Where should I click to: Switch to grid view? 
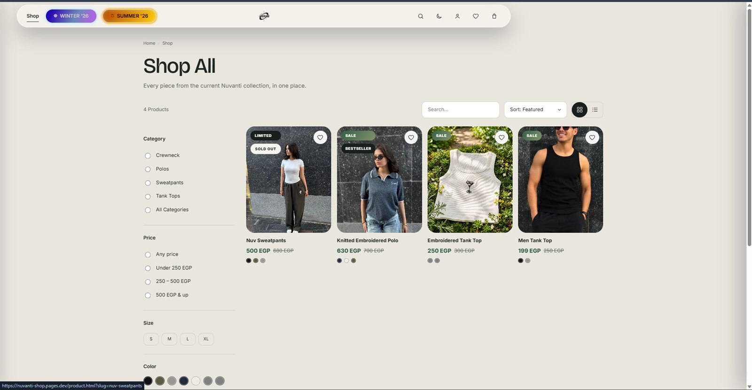click(580, 110)
